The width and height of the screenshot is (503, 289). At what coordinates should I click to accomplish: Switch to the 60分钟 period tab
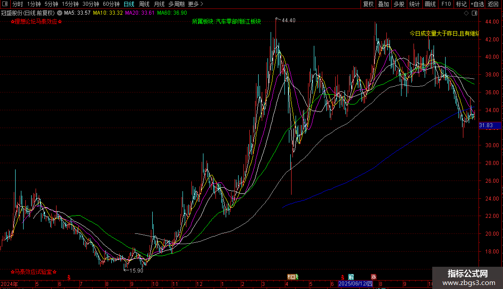[111, 4]
